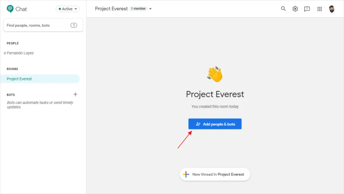Image resolution: width=344 pixels, height=194 pixels.
Task: Open the Google apps grid
Action: pyautogui.click(x=319, y=9)
